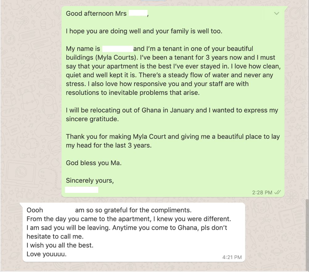Click the redacted sender name after "My name is"

[x=117, y=49]
